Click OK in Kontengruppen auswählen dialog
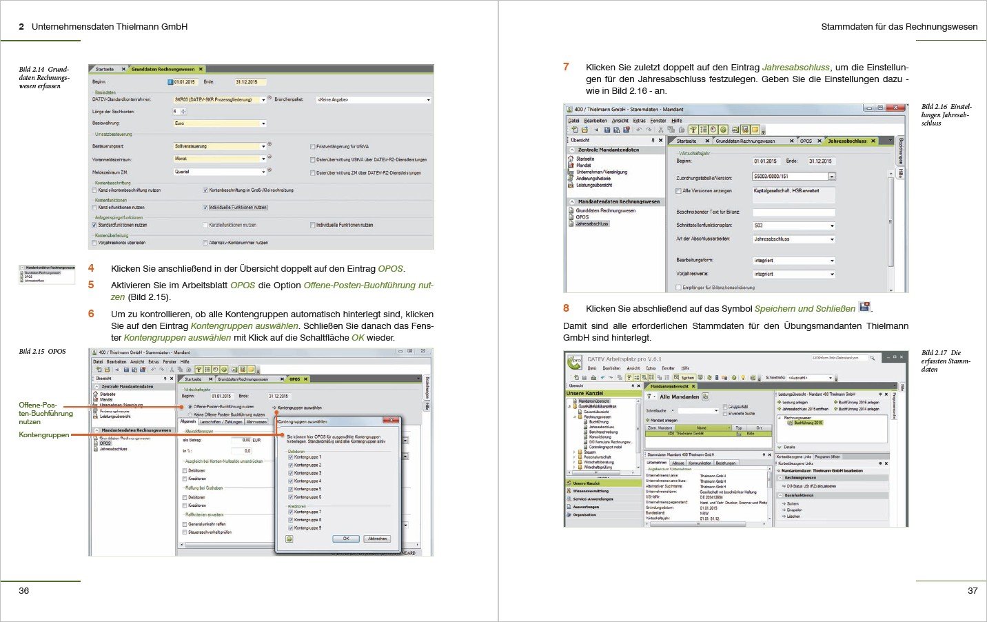The image size is (987, 622). (x=346, y=539)
